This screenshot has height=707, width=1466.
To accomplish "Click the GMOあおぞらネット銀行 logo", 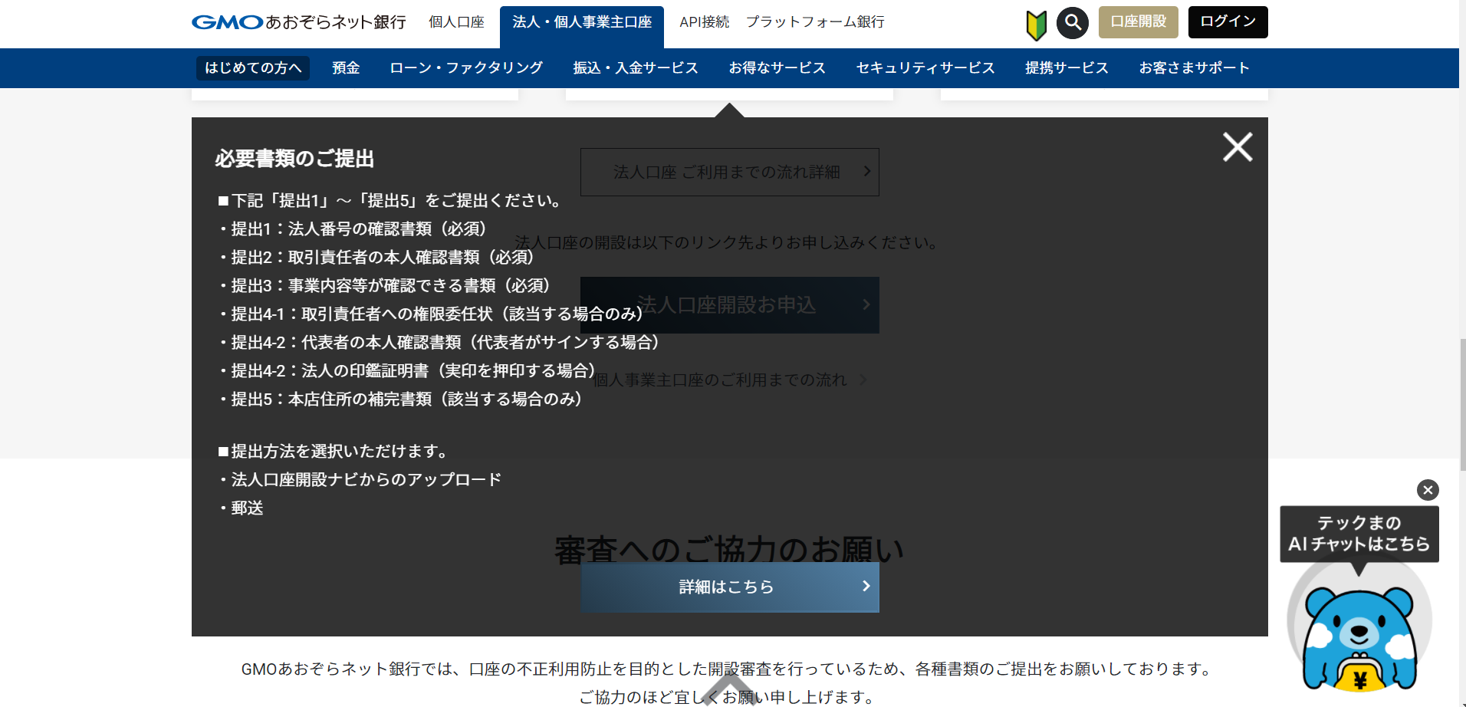I will pos(299,22).
